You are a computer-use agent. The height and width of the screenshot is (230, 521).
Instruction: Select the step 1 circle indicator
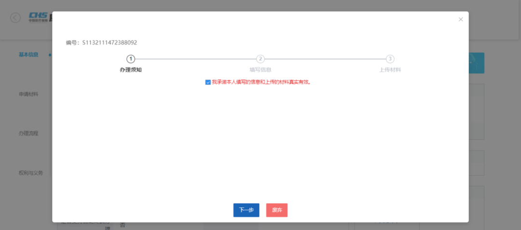130,59
